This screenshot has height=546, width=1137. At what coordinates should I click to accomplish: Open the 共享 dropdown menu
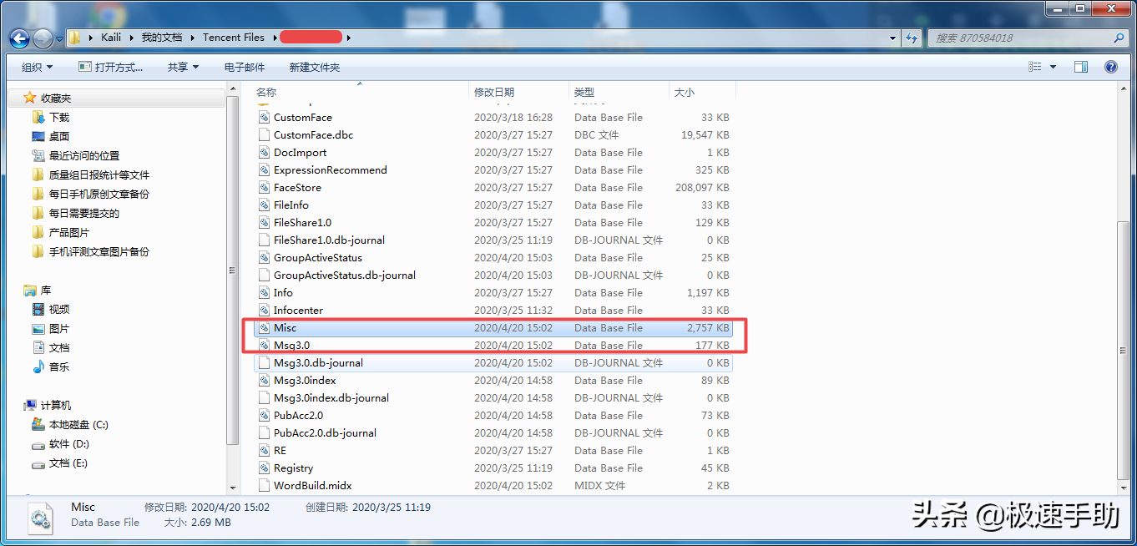[x=183, y=67]
